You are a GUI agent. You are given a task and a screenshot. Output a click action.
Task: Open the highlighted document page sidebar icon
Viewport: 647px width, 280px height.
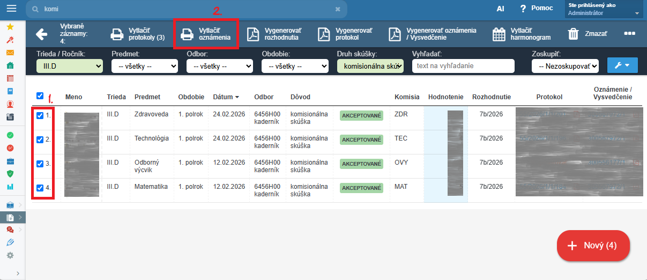click(x=10, y=218)
